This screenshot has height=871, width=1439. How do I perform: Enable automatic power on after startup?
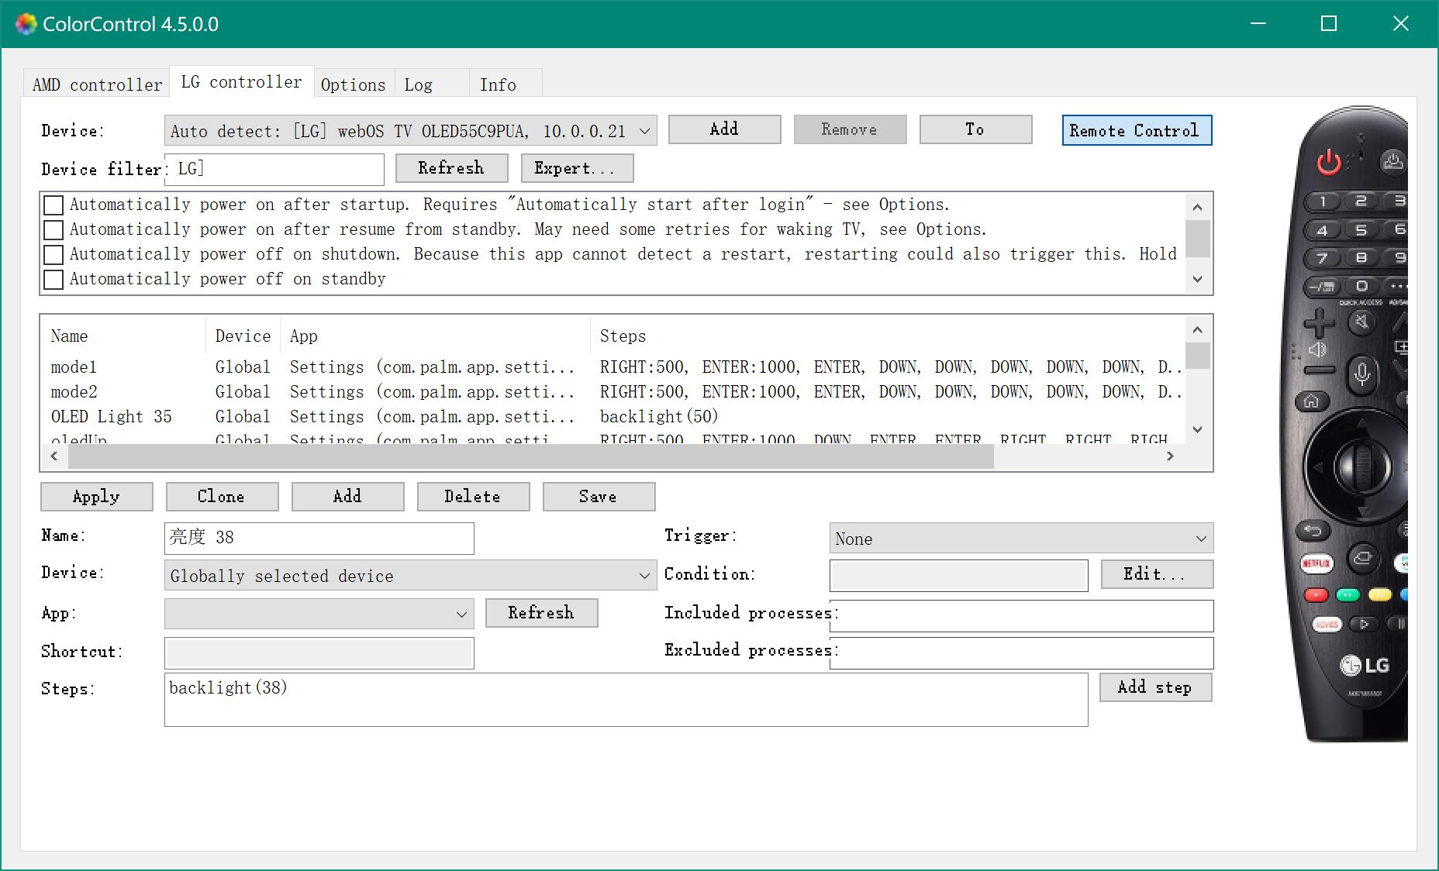point(53,205)
